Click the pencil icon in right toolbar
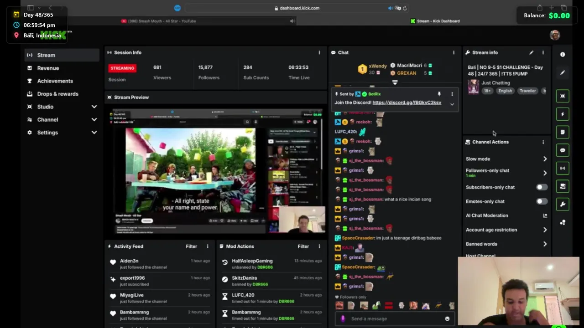 [563, 72]
